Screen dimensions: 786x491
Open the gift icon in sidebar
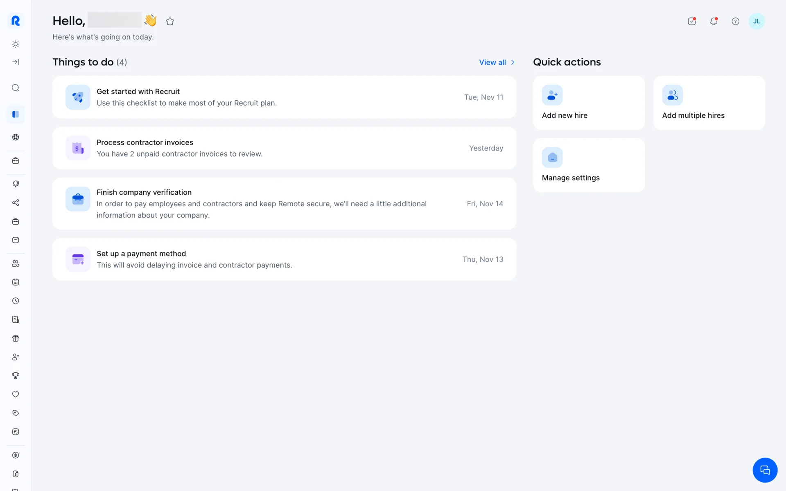point(16,338)
